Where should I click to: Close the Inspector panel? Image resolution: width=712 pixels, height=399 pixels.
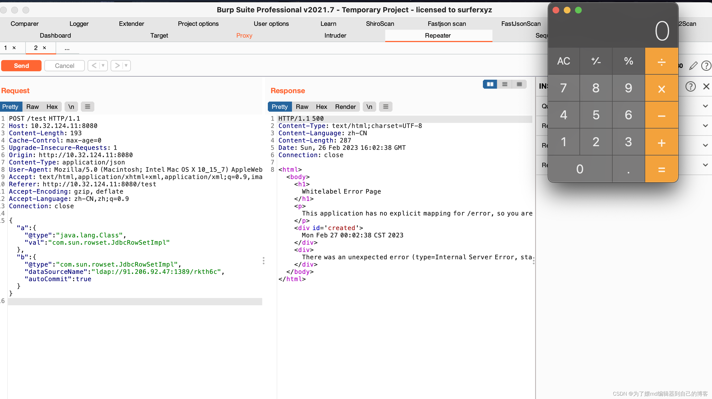pyautogui.click(x=706, y=86)
